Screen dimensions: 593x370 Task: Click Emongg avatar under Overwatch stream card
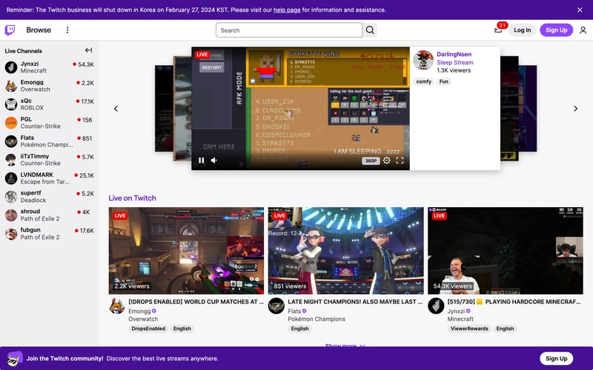117,306
